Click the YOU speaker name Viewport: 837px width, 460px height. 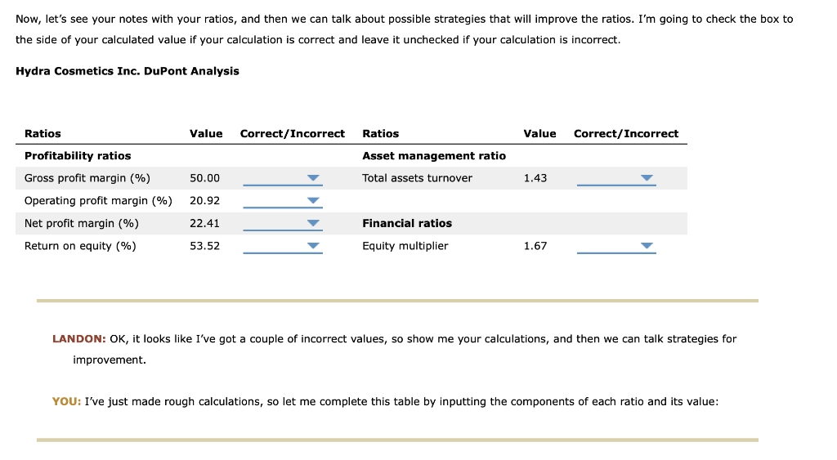point(67,402)
